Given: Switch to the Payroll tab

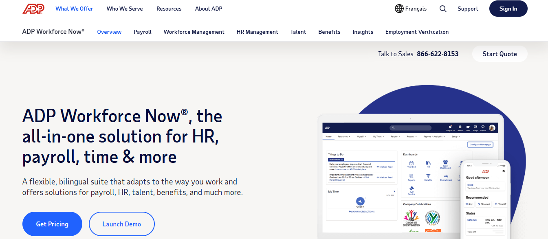Looking at the screenshot, I should [142, 32].
